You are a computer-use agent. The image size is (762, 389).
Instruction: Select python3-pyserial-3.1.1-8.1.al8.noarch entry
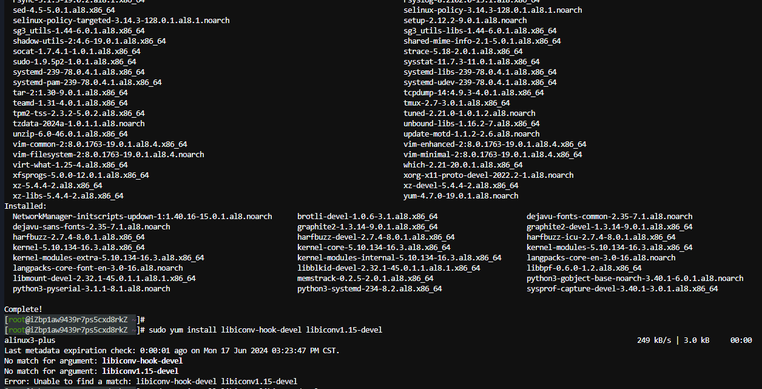pyautogui.click(x=91, y=288)
